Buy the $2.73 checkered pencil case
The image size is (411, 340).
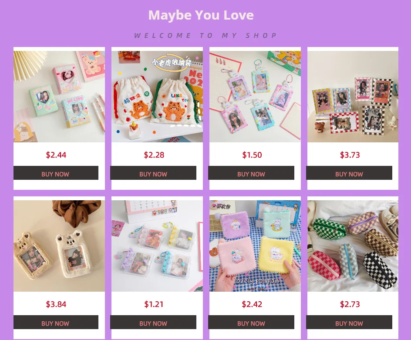point(349,322)
